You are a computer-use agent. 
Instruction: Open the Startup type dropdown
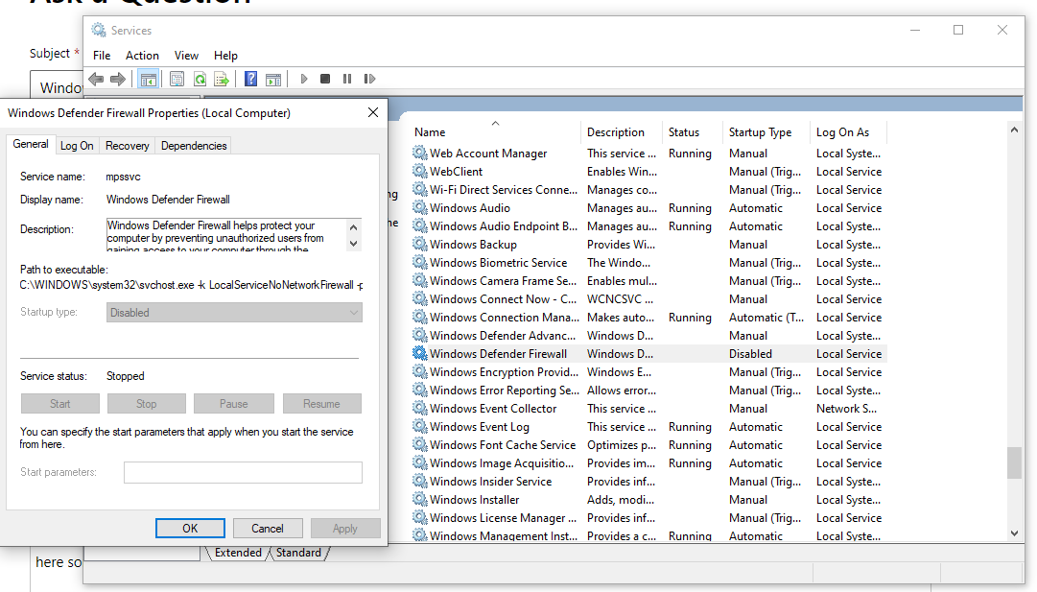point(234,312)
